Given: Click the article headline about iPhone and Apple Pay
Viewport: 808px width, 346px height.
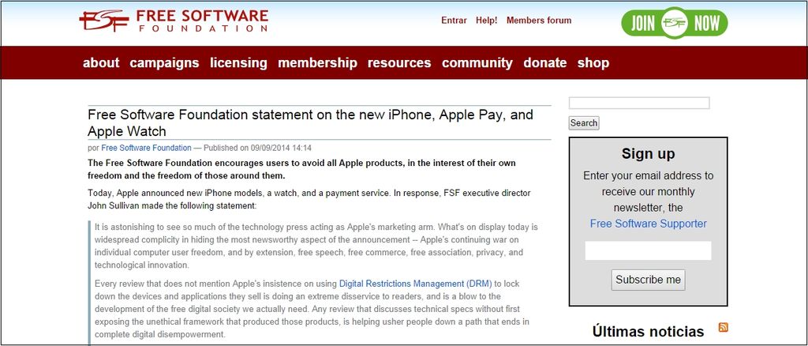Looking at the screenshot, I should pos(310,122).
